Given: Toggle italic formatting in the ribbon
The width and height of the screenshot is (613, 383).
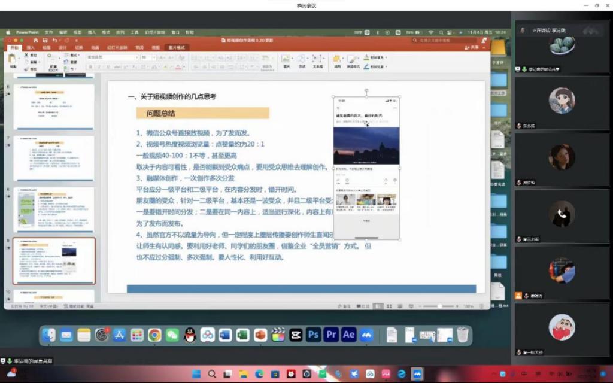Looking at the screenshot, I should 99,67.
